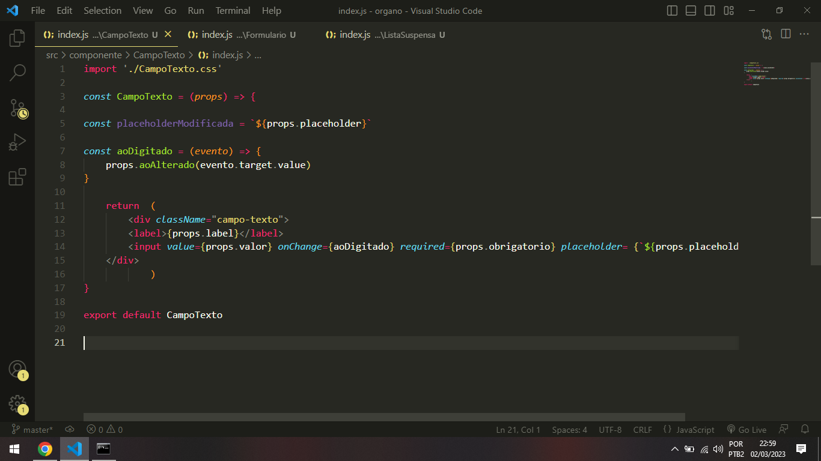Click the Open Changes compare icon
The image size is (821, 461).
click(766, 35)
